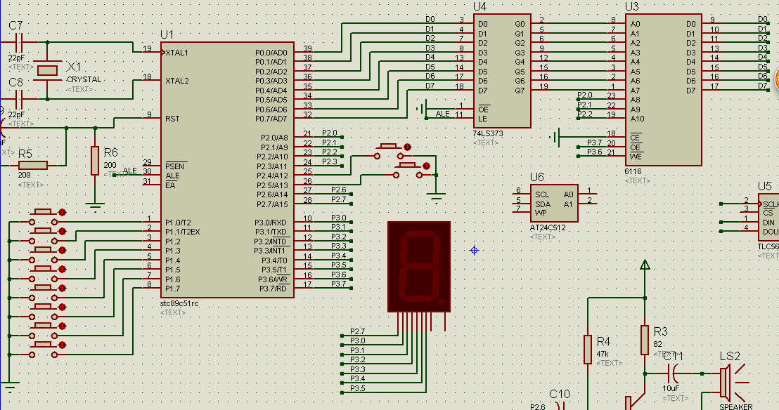Click the SDA pin label on U6
Screen dimensions: 779x410
543,204
